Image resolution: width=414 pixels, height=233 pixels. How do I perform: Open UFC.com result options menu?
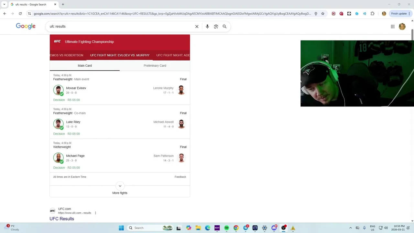95,213
